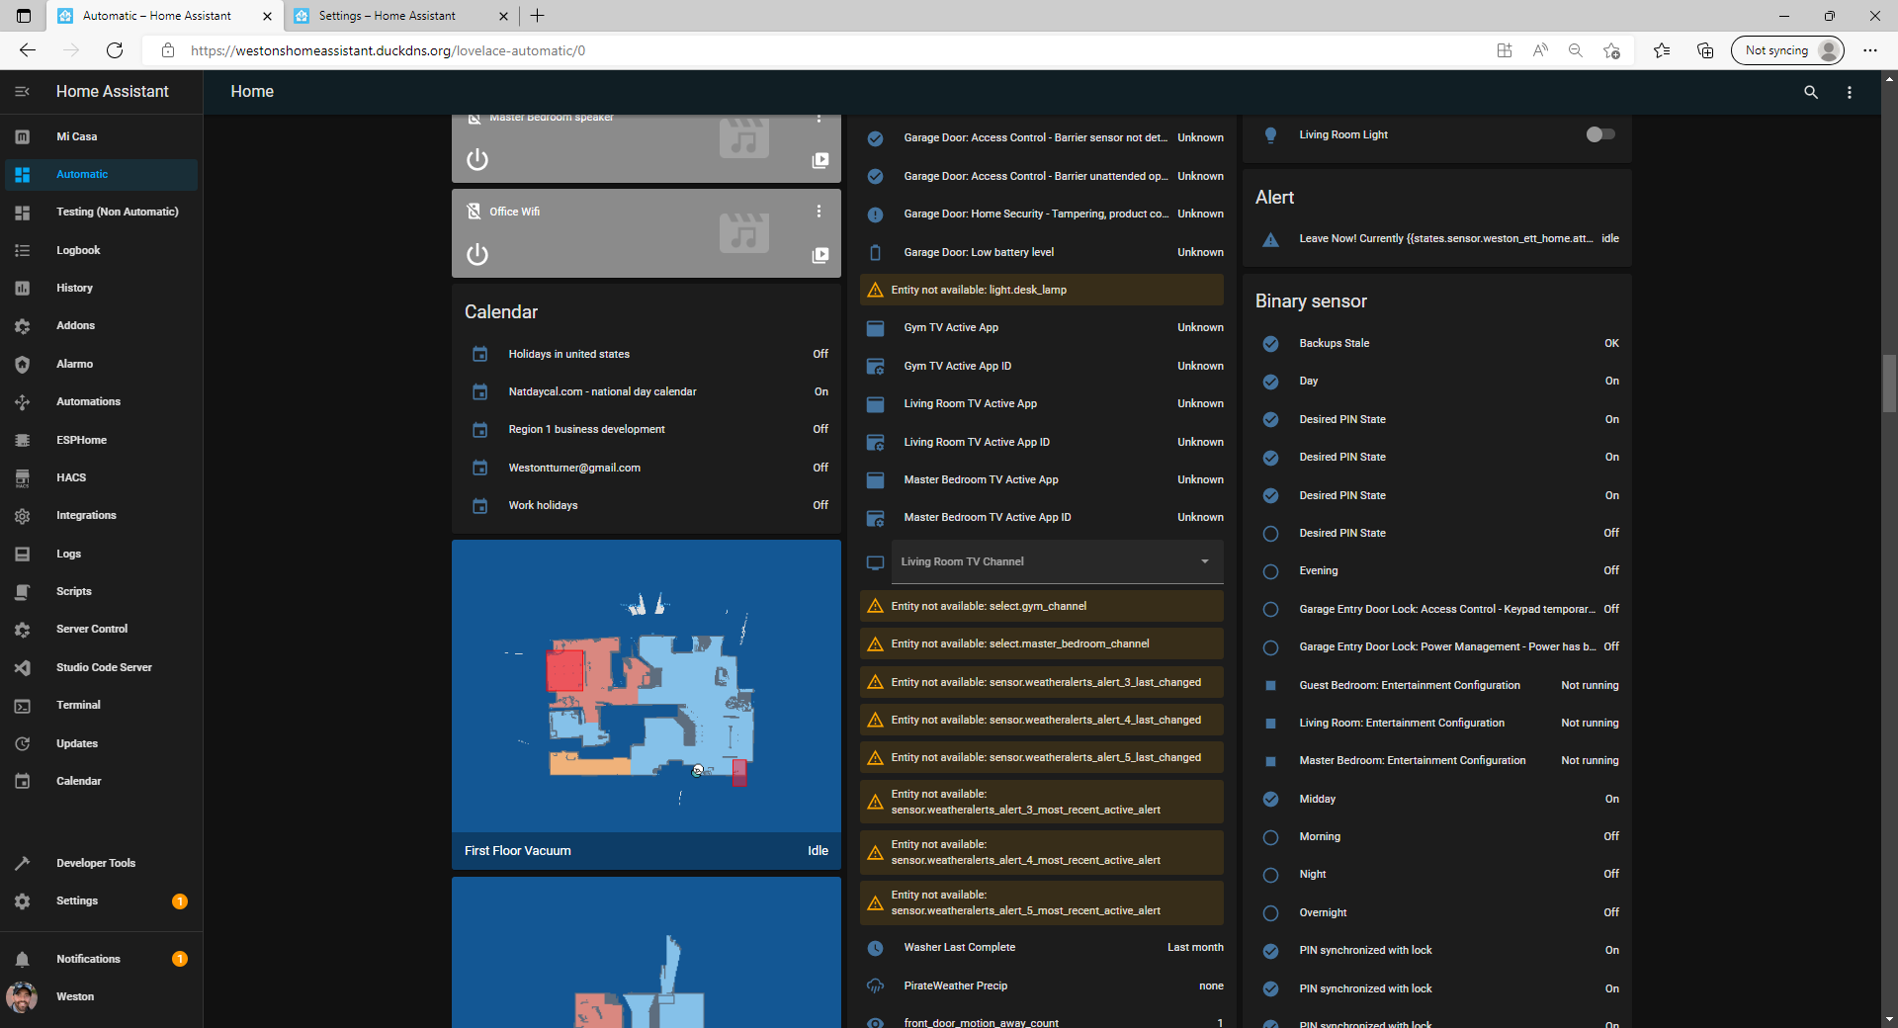Launch the Terminal sidebar icon
This screenshot has width=1898, height=1028.
pyautogui.click(x=24, y=705)
